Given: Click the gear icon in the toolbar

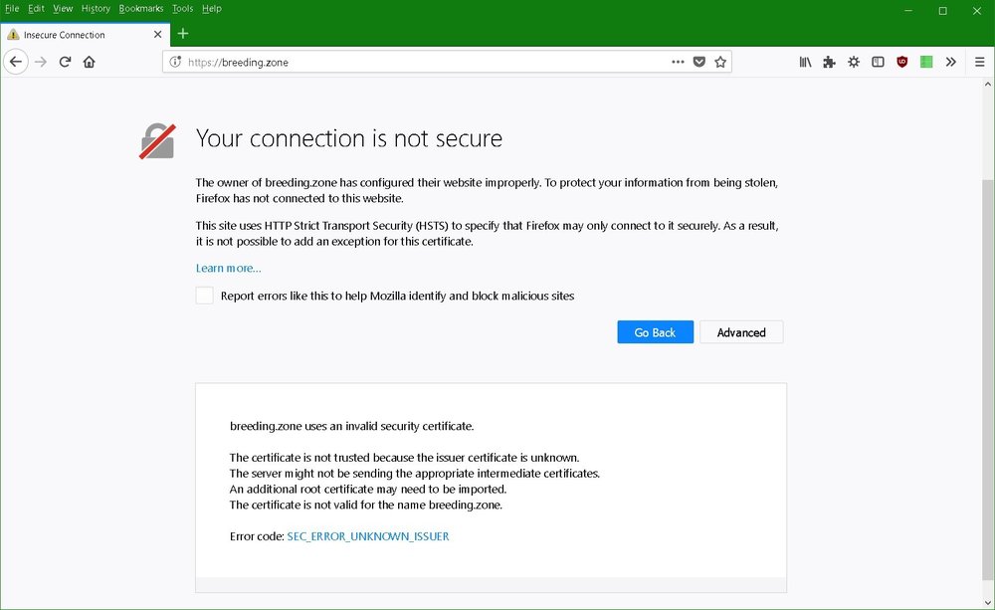Looking at the screenshot, I should (x=854, y=62).
